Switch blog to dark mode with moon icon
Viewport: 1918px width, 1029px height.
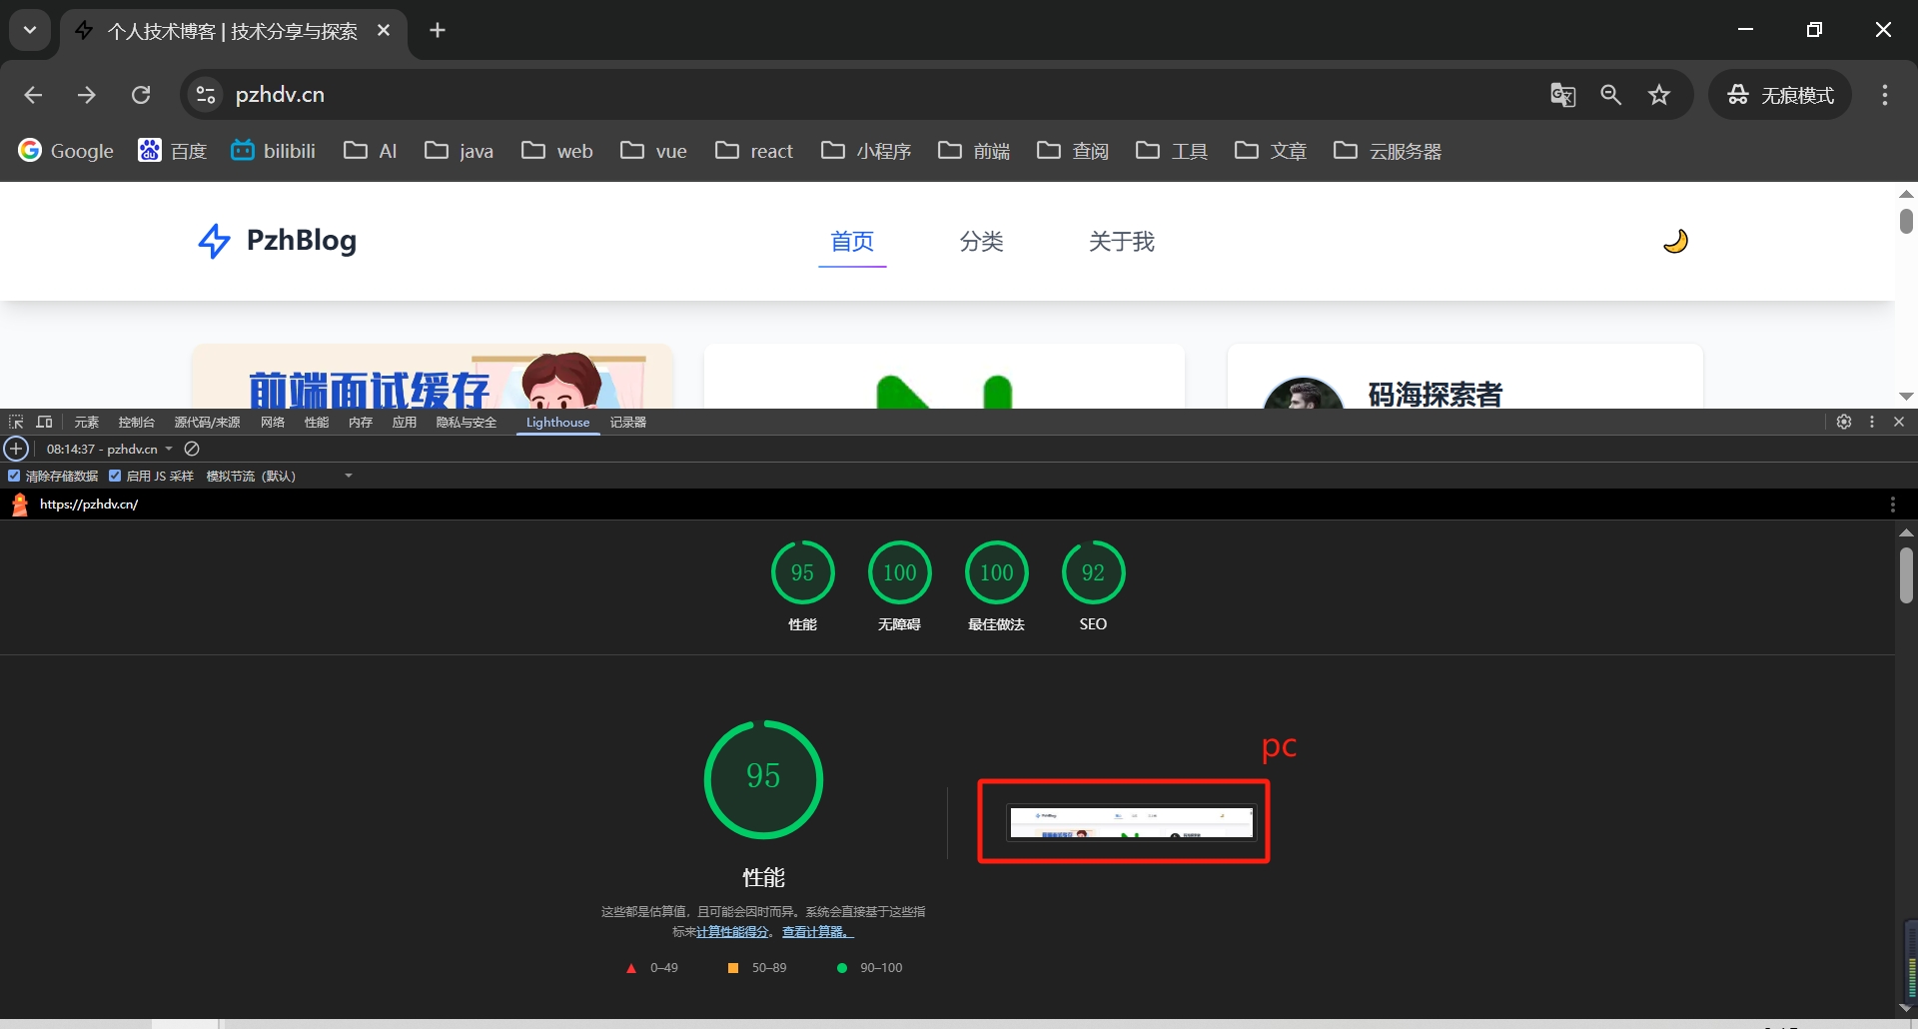pos(1675,241)
